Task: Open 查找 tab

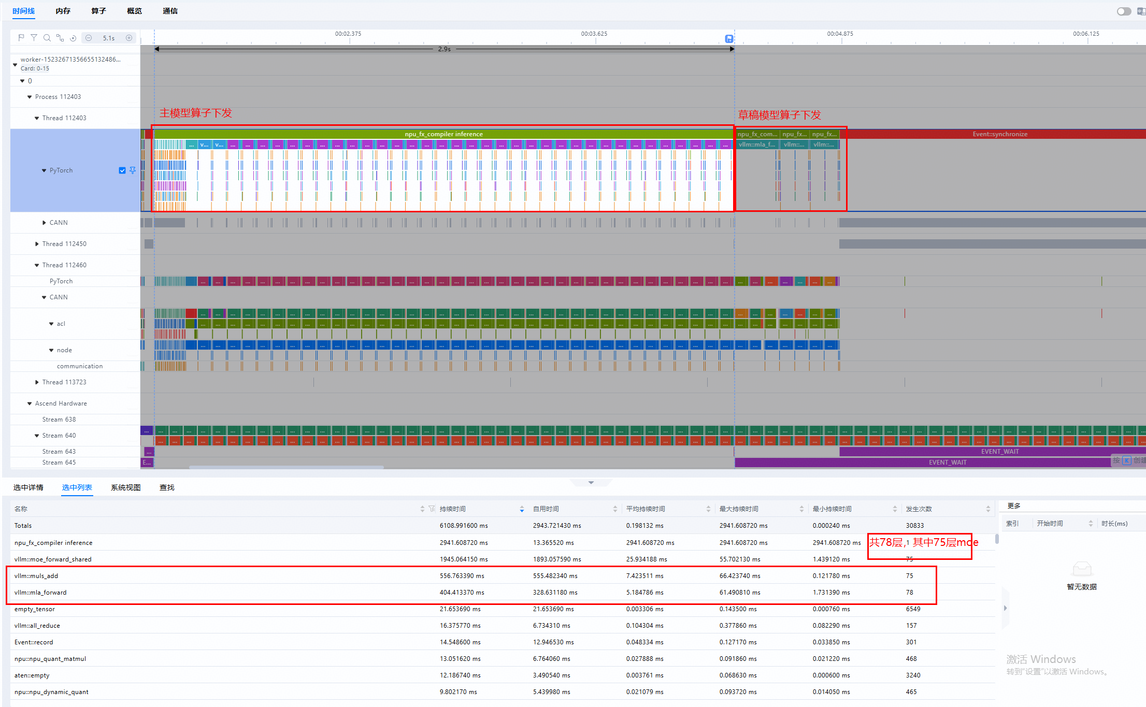Action: tap(167, 487)
